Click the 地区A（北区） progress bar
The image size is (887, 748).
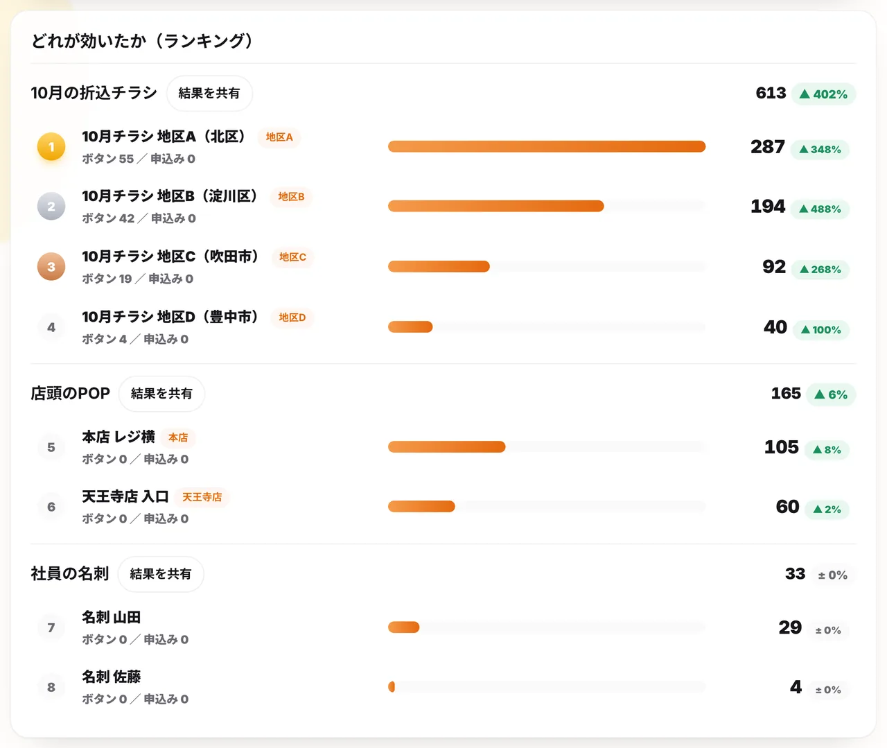[x=547, y=146]
